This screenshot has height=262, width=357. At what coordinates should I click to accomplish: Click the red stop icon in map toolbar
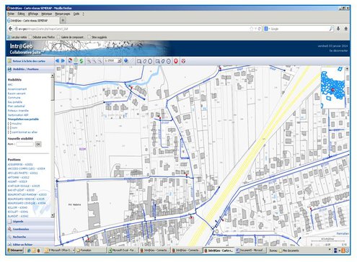pos(176,61)
